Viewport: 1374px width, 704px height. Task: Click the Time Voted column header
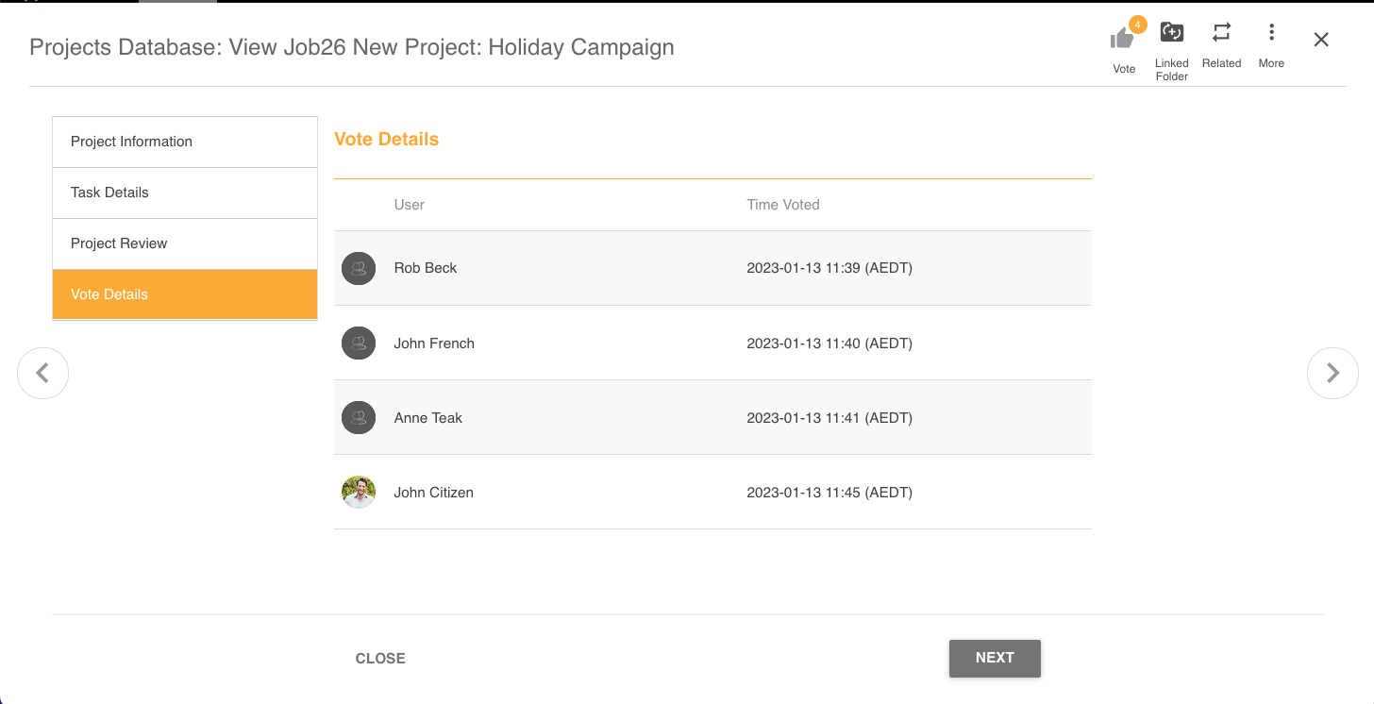click(x=783, y=205)
